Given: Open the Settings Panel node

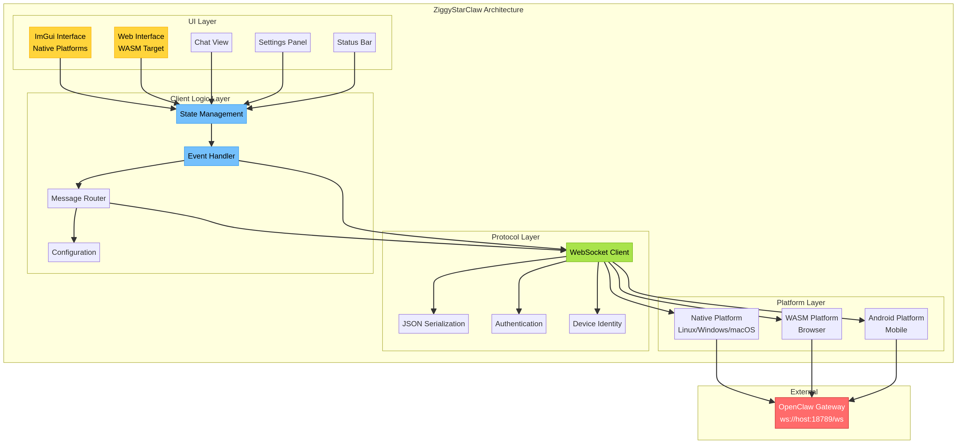Looking at the screenshot, I should [283, 42].
